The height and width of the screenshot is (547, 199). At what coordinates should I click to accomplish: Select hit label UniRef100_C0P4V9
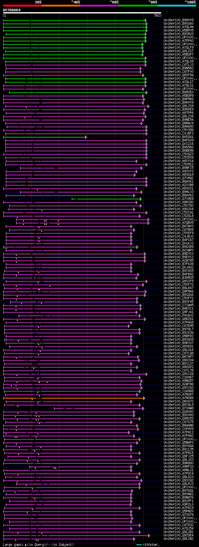(x=178, y=429)
